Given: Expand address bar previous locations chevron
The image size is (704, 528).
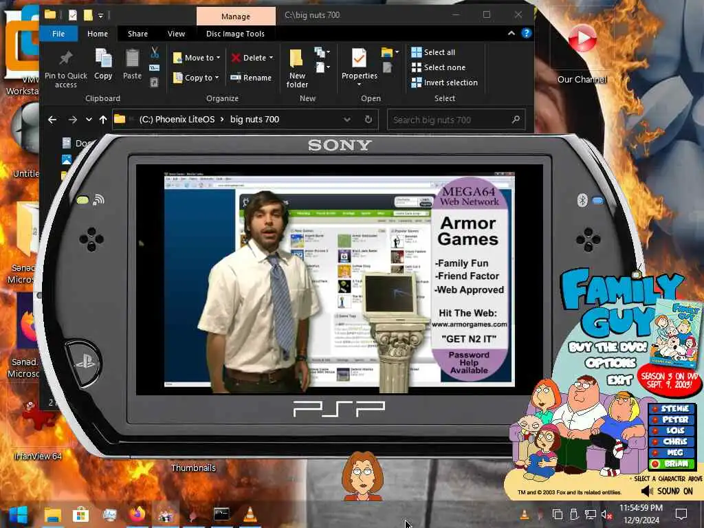Looking at the screenshot, I should (346, 120).
